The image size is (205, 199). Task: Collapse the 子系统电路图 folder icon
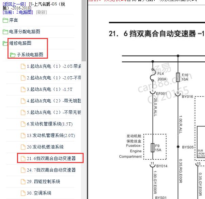13,55
